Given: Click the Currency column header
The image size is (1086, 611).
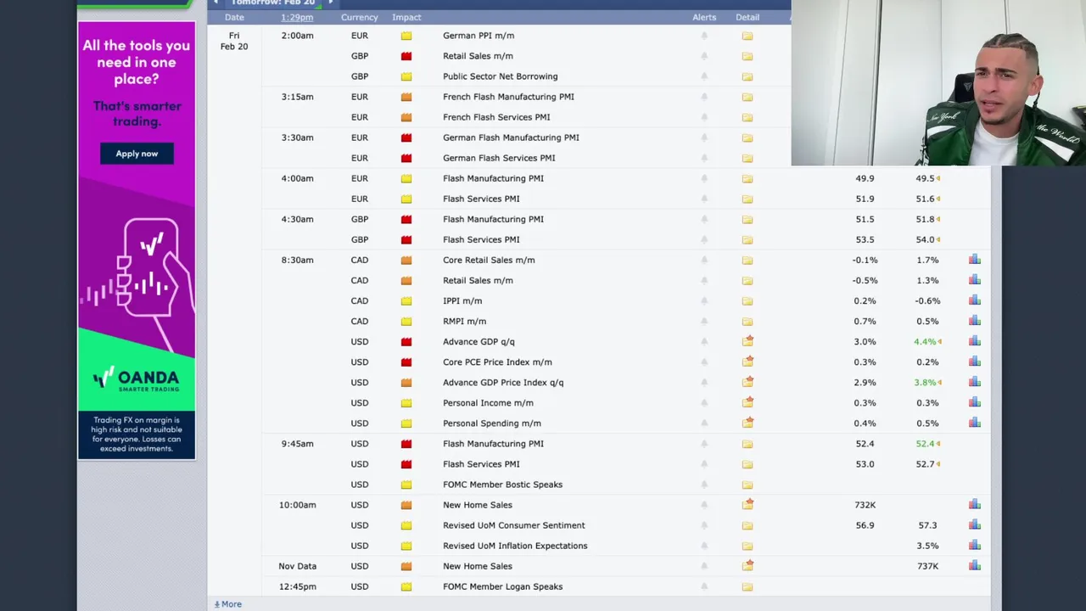Looking at the screenshot, I should pos(359,17).
